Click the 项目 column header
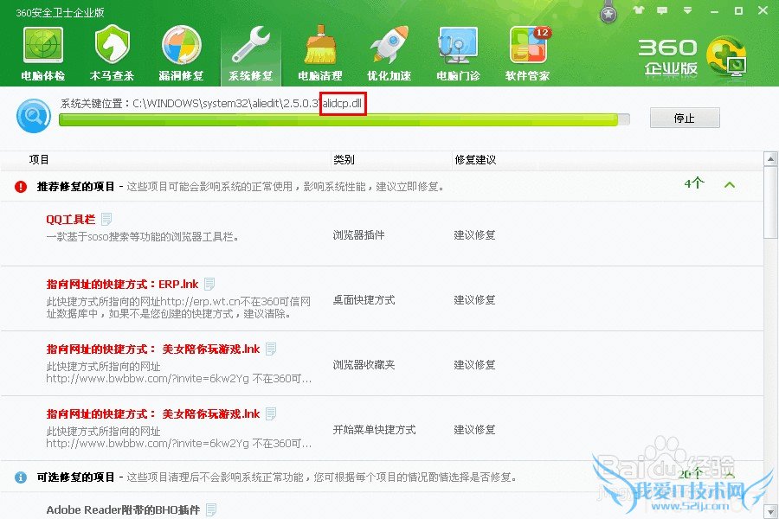This screenshot has height=519, width=779. click(x=39, y=160)
